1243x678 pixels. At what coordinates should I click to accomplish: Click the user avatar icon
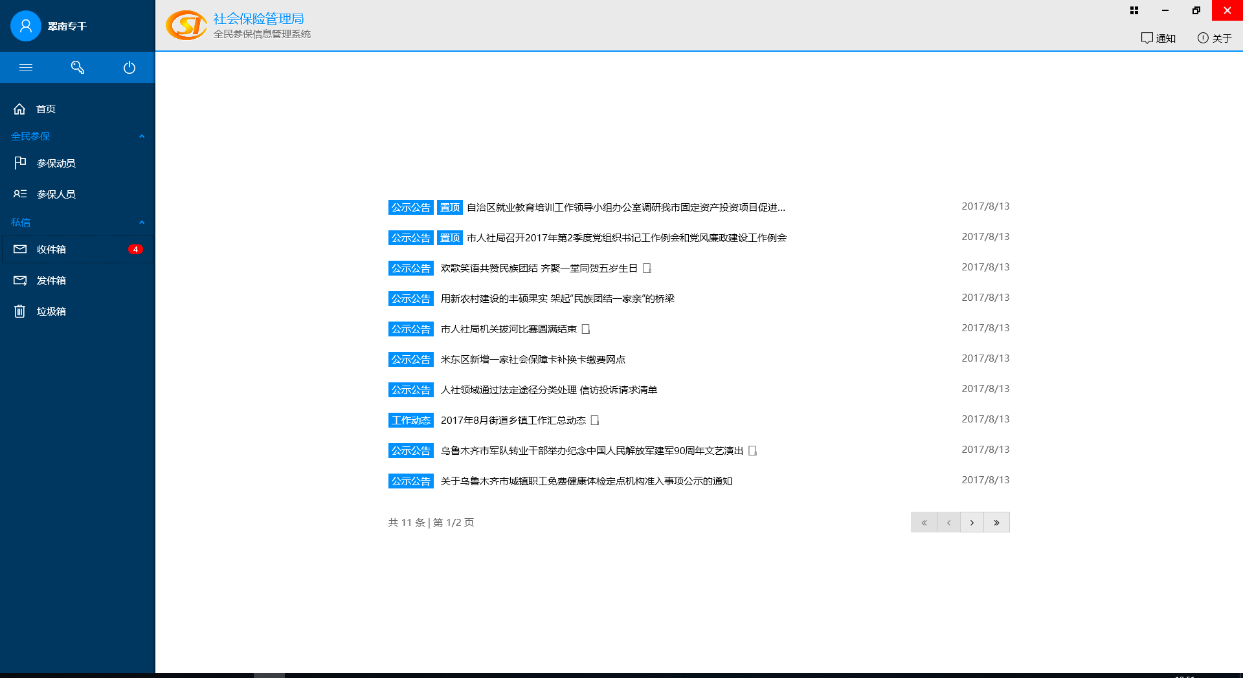pyautogui.click(x=26, y=26)
